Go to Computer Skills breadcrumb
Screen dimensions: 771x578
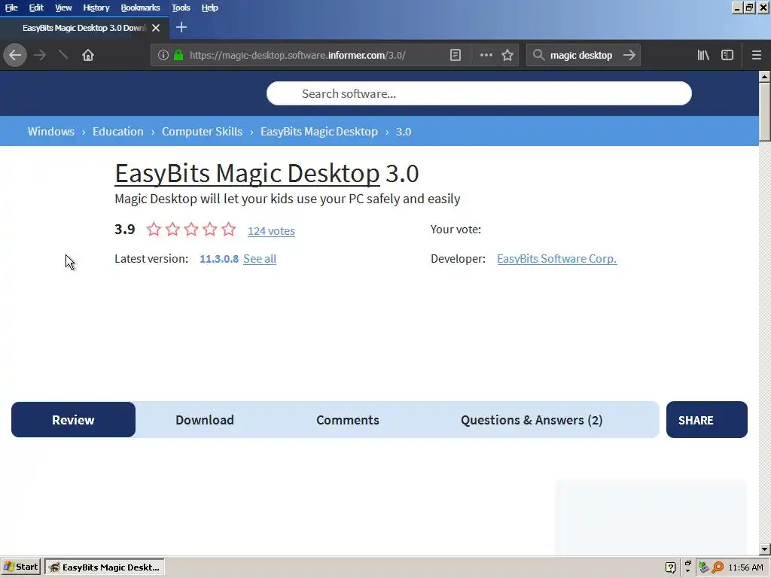[x=202, y=131]
